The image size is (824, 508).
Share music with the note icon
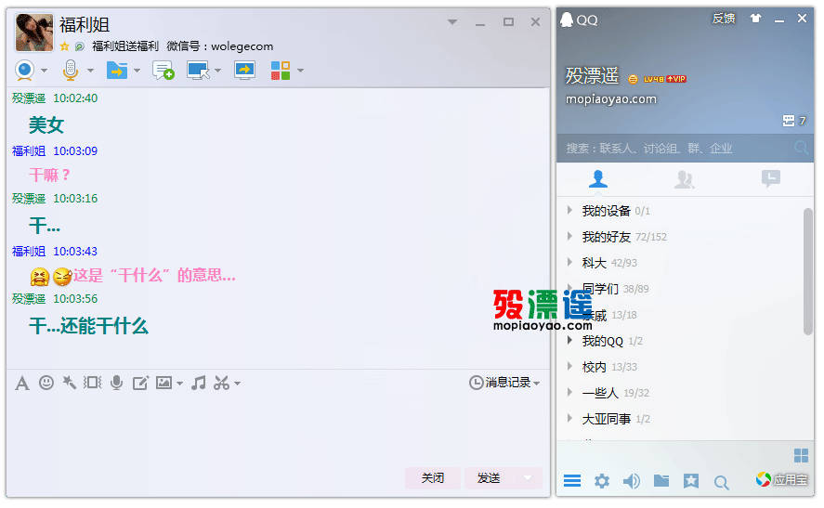[199, 383]
